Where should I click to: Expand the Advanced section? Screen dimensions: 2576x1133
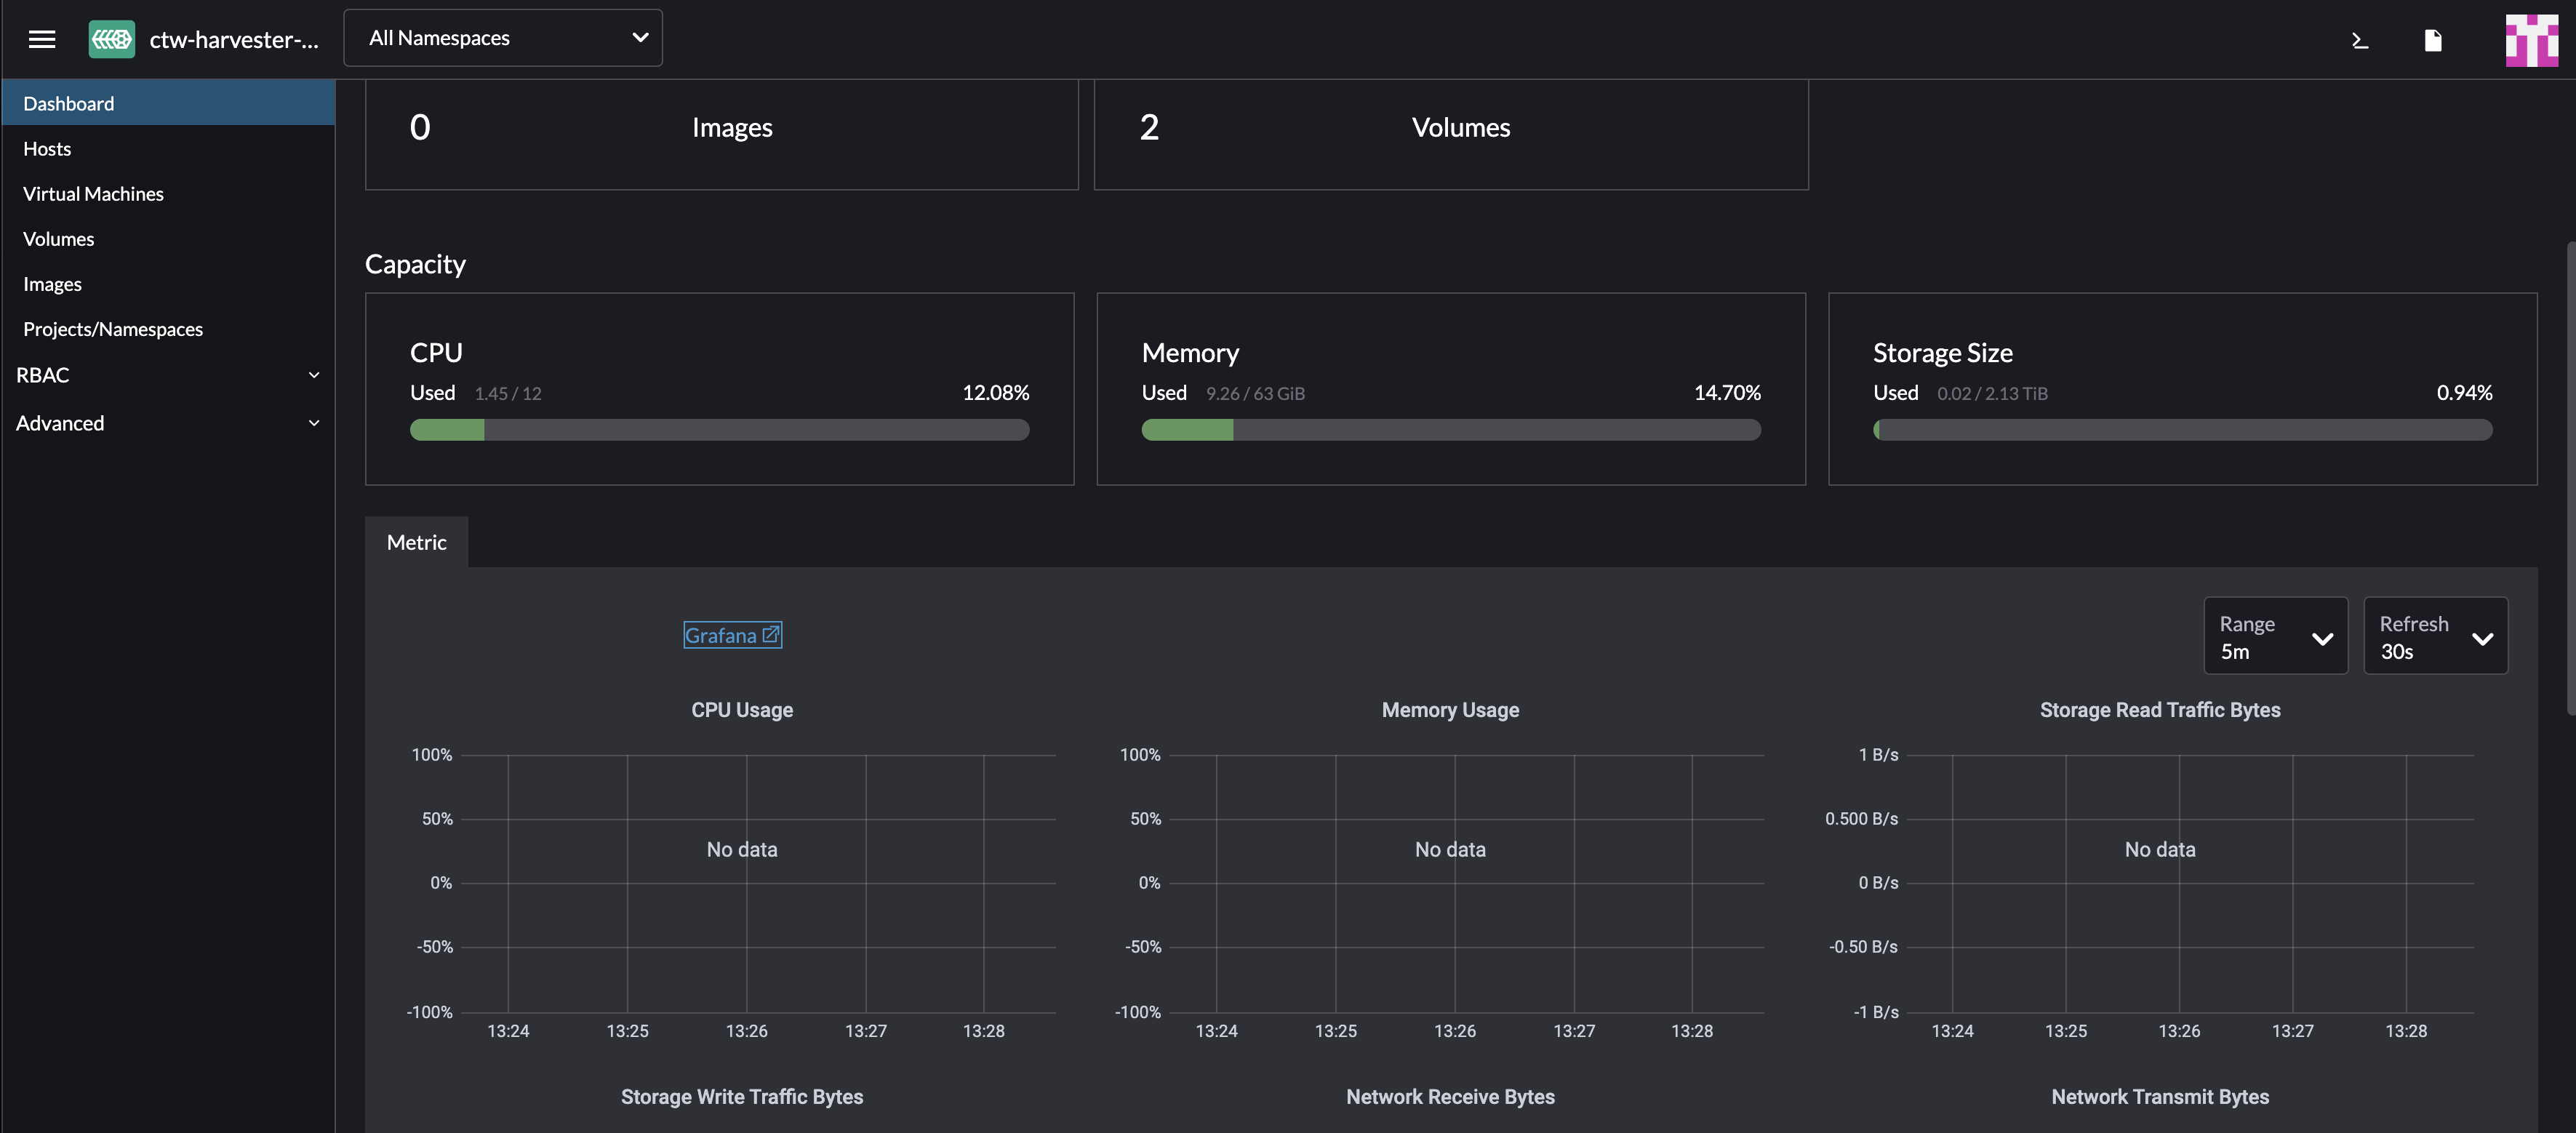click(x=167, y=422)
